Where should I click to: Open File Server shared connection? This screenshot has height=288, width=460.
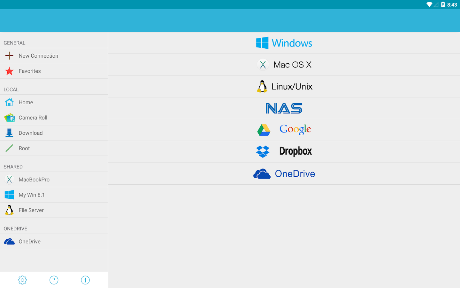click(31, 210)
